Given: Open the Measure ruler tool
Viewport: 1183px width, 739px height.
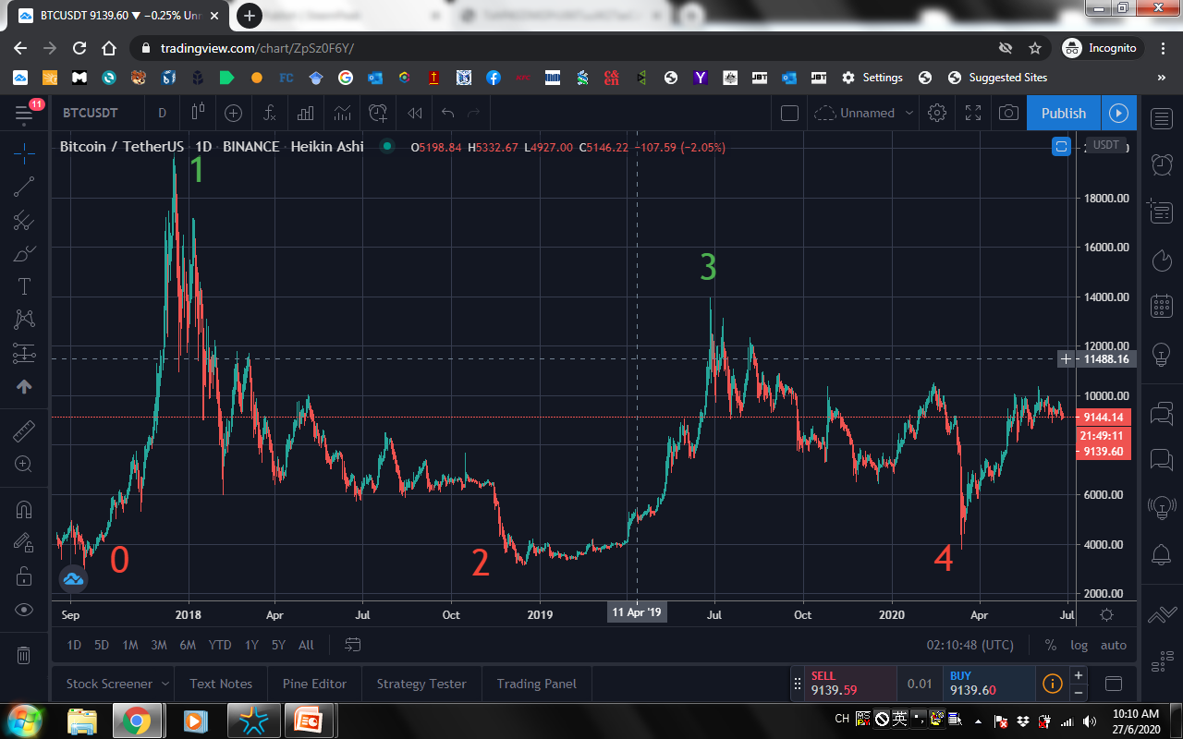Looking at the screenshot, I should click(25, 431).
